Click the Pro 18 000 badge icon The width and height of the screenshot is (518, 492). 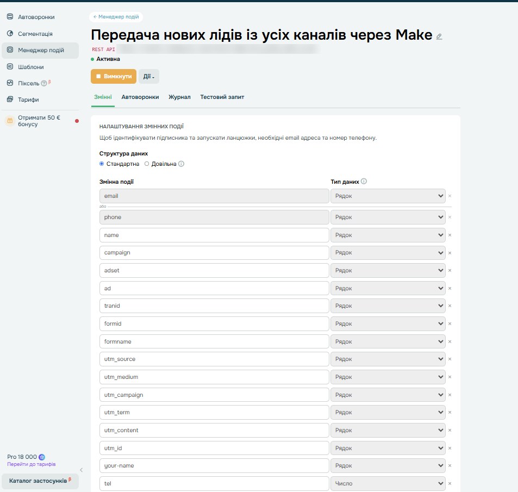(42, 457)
